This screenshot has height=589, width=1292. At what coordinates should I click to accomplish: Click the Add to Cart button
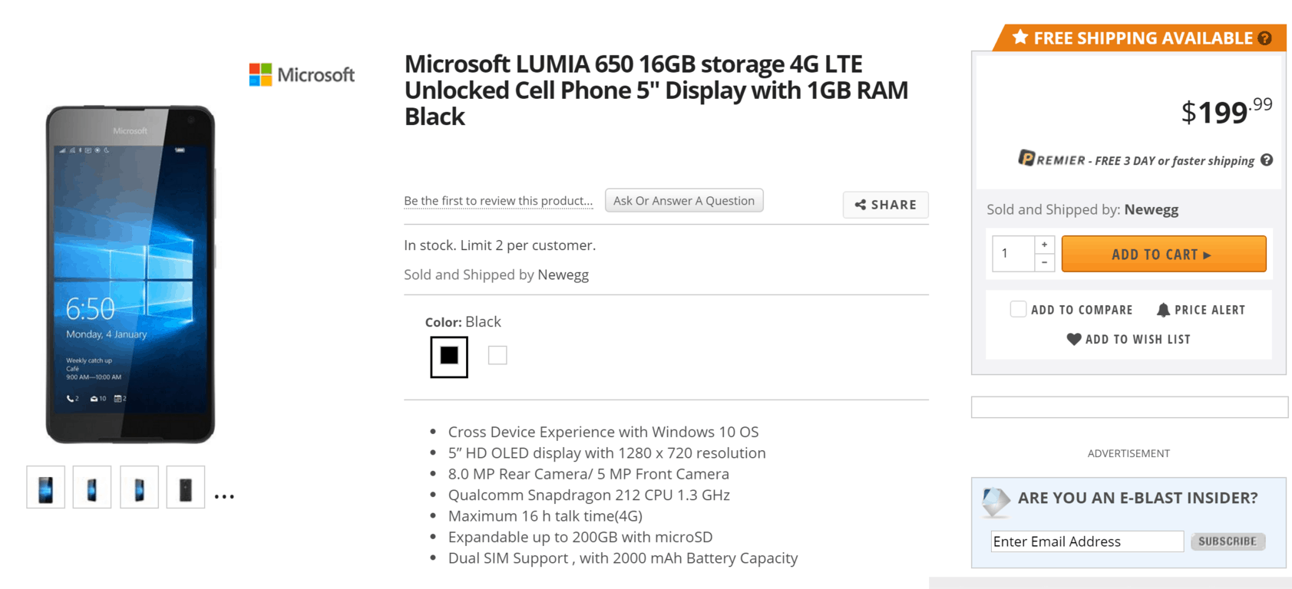click(x=1164, y=254)
